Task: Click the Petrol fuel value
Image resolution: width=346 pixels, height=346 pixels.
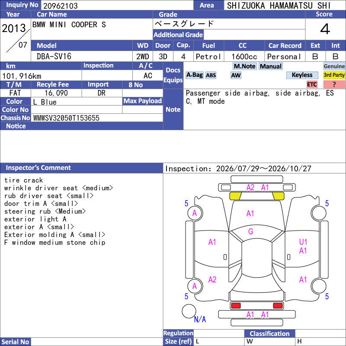Action: [208, 57]
